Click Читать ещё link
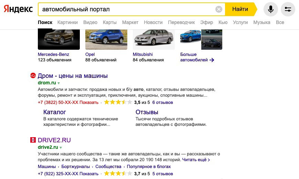 (196, 160)
